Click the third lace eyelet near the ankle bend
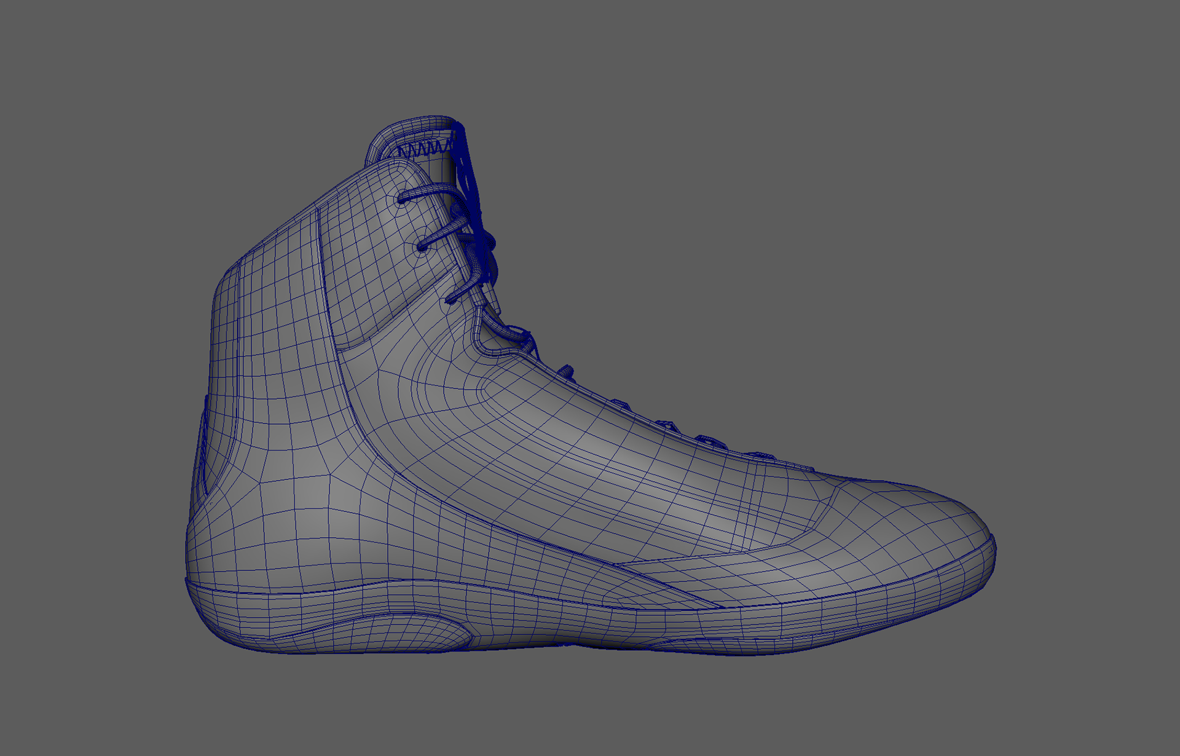The width and height of the screenshot is (1180, 756). 450,301
